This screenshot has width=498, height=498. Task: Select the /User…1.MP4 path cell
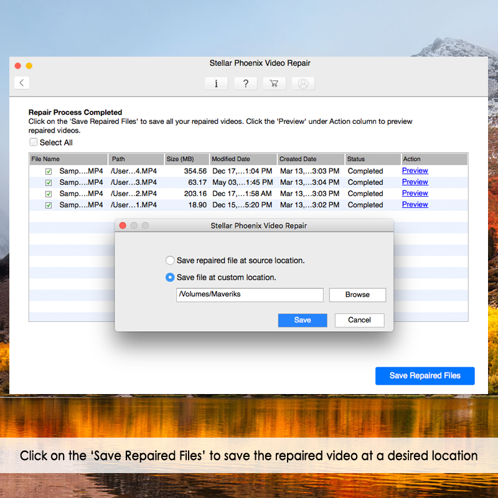pyautogui.click(x=134, y=205)
